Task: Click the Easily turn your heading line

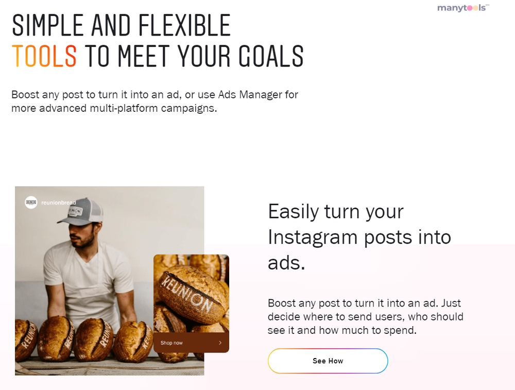Action: (x=336, y=212)
